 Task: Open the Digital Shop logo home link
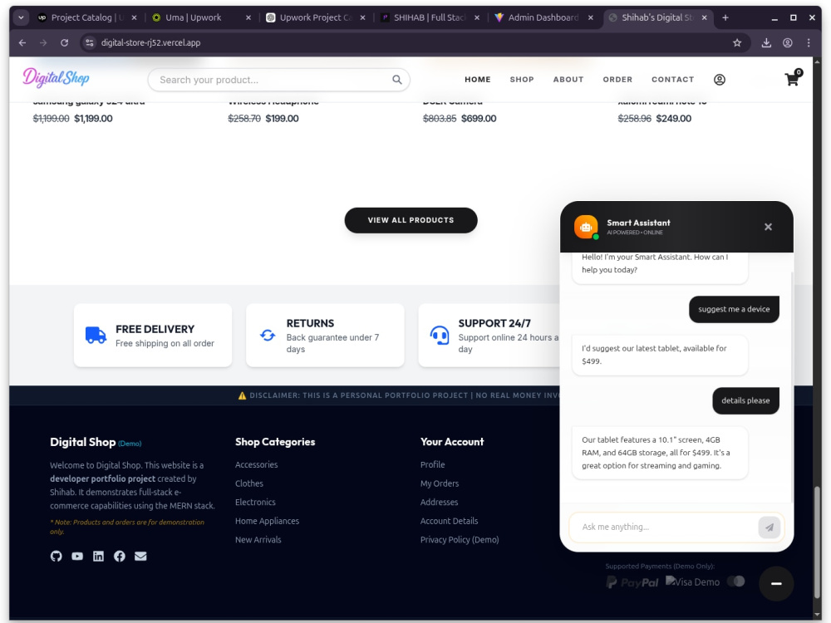(x=56, y=78)
